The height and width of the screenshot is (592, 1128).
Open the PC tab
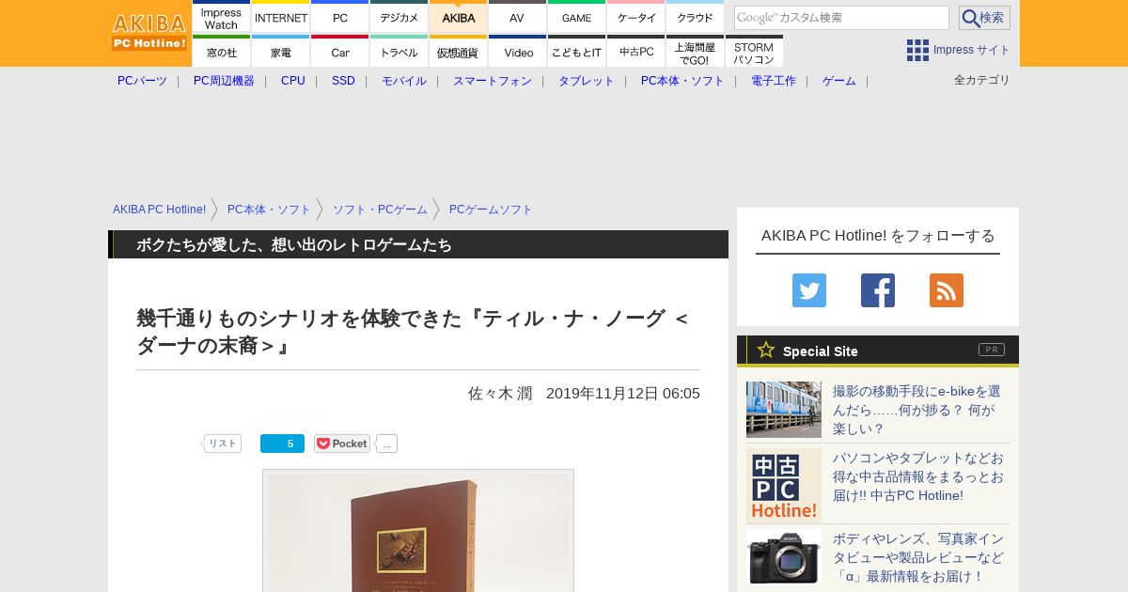(340, 17)
